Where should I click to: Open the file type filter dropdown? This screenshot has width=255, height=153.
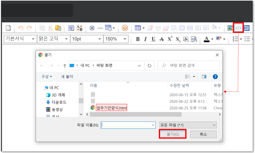tap(187, 125)
